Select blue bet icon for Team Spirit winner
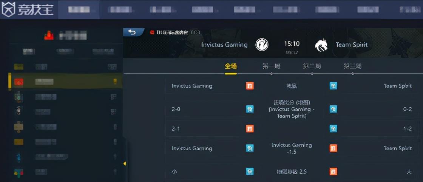Viewport: 423px width, 182px height. (x=333, y=86)
